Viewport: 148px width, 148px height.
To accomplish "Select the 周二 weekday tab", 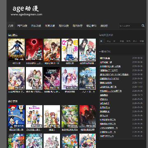I will pyautogui.click(x=109, y=41).
